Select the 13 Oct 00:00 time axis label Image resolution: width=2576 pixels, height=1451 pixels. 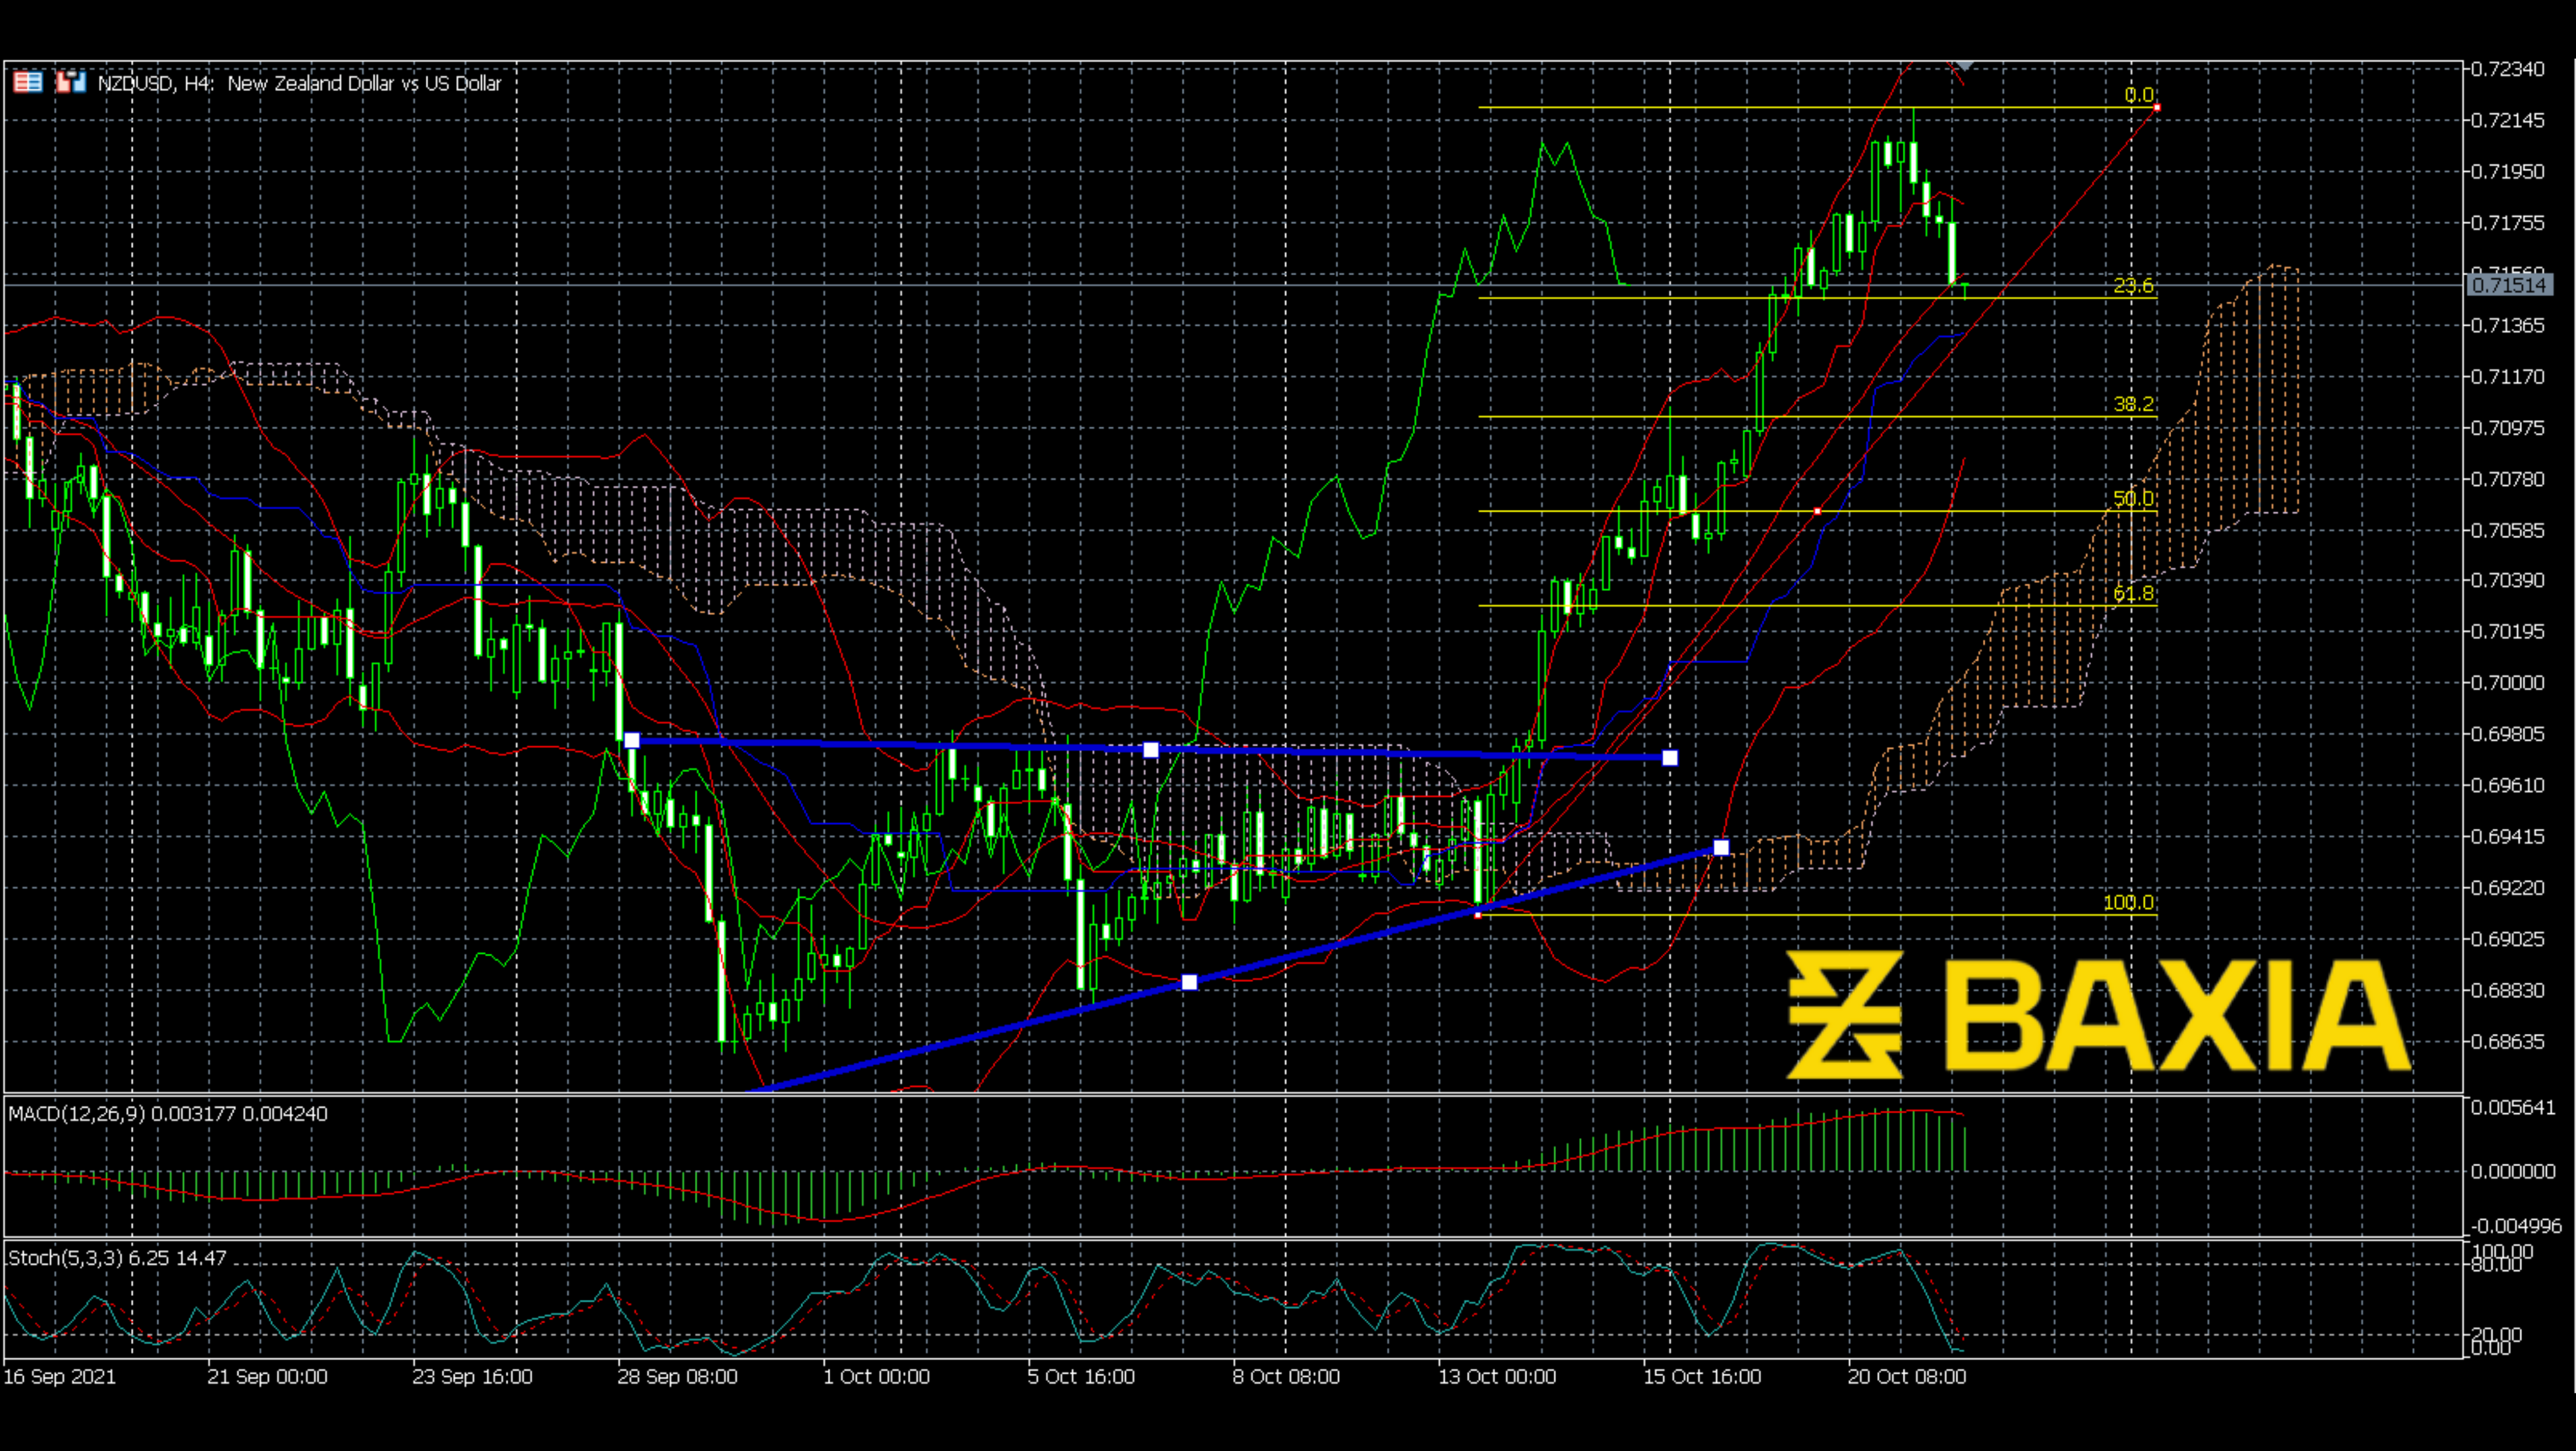tap(1497, 1376)
